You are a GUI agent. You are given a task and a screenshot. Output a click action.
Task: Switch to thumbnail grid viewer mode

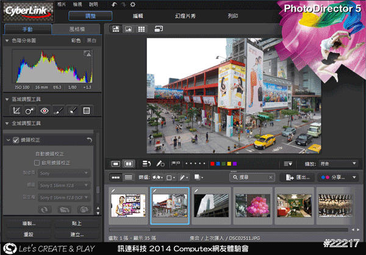(x=141, y=29)
